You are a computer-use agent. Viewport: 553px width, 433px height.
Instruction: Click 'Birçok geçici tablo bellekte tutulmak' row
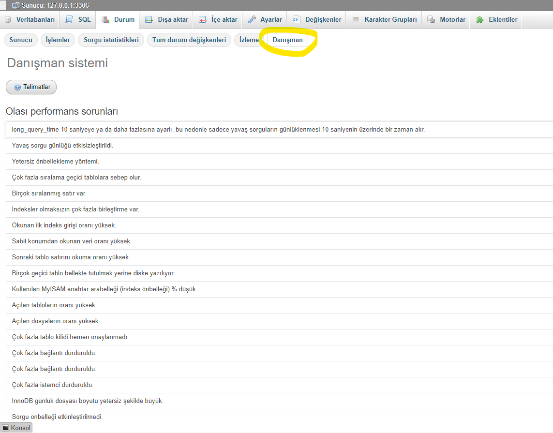click(x=279, y=273)
